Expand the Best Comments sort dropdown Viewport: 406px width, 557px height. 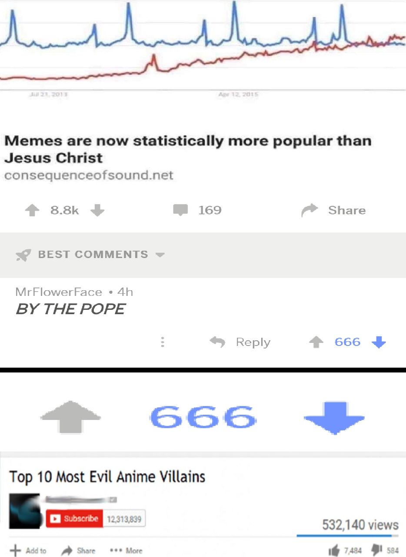160,255
